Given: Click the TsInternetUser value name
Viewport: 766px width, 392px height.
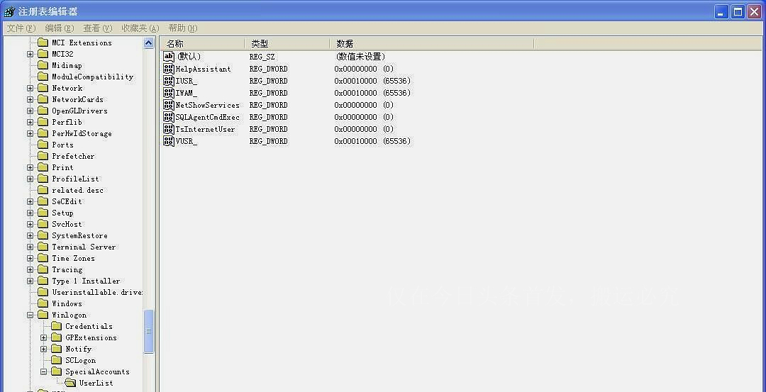Looking at the screenshot, I should tap(205, 129).
